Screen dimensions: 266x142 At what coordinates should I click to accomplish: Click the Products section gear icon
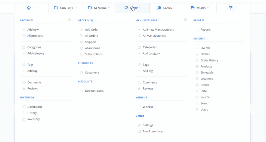(x=70, y=20)
